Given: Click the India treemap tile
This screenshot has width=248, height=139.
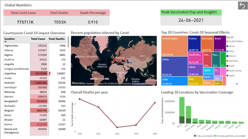Looking at the screenshot, I should [174, 81].
